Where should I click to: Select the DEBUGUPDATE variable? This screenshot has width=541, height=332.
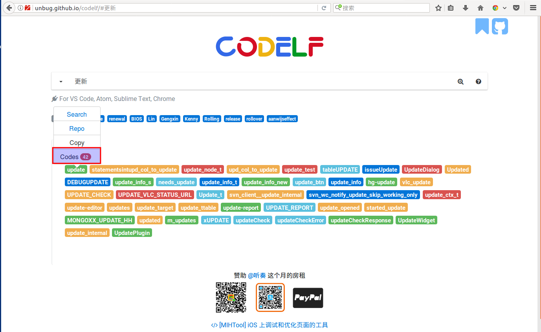pos(88,182)
